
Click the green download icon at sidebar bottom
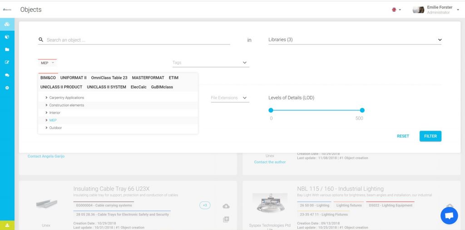[x=7, y=225]
